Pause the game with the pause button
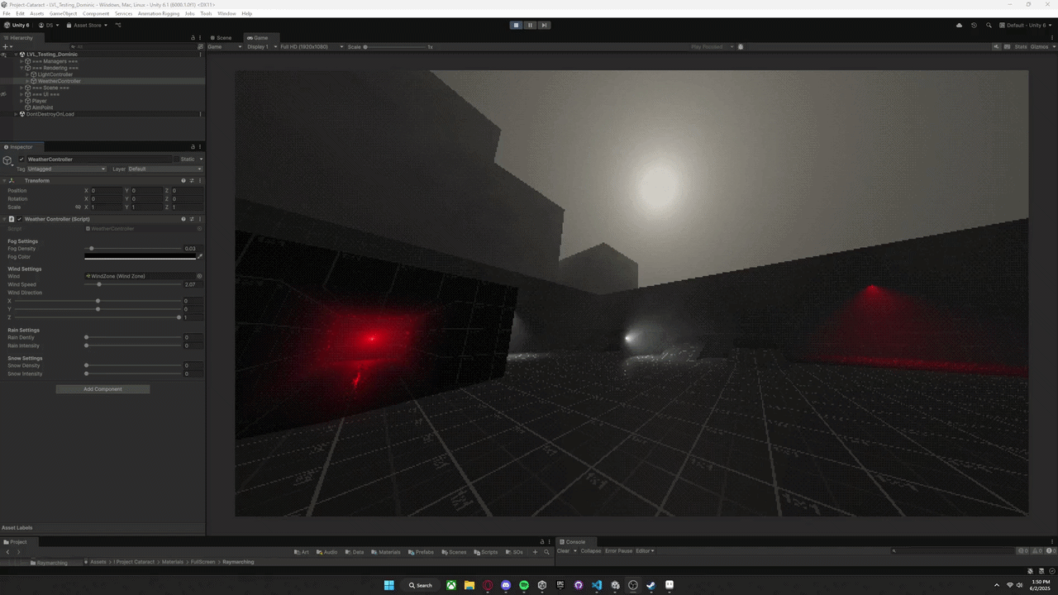 click(x=530, y=25)
